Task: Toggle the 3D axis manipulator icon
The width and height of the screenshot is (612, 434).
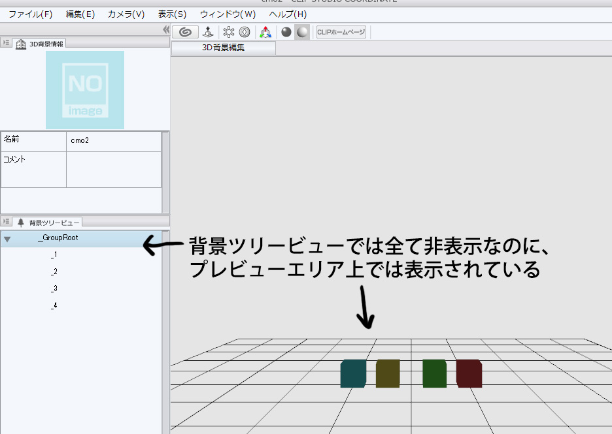Action: pos(265,32)
